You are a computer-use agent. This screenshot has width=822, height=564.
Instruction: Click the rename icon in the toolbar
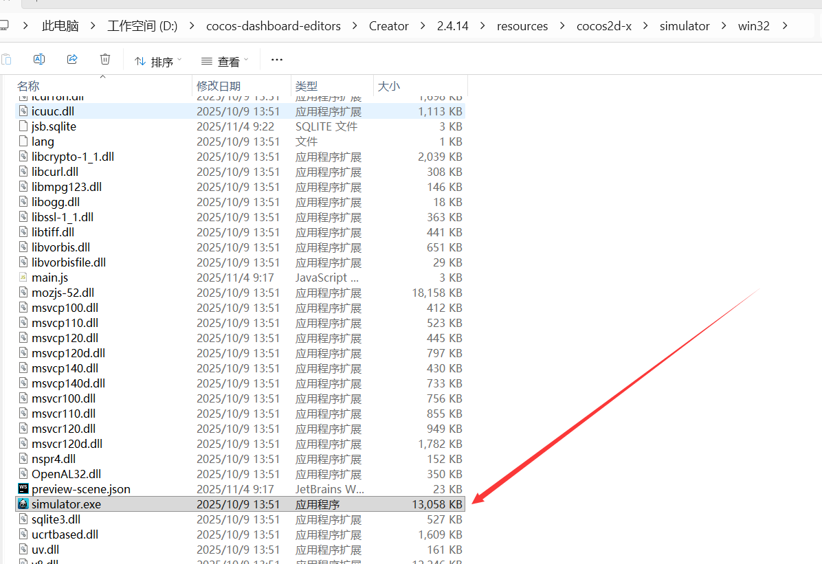click(38, 59)
